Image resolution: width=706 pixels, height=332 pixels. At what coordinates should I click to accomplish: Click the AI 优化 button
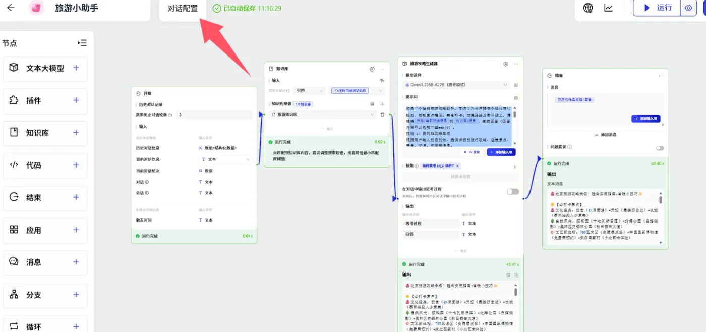(472, 152)
